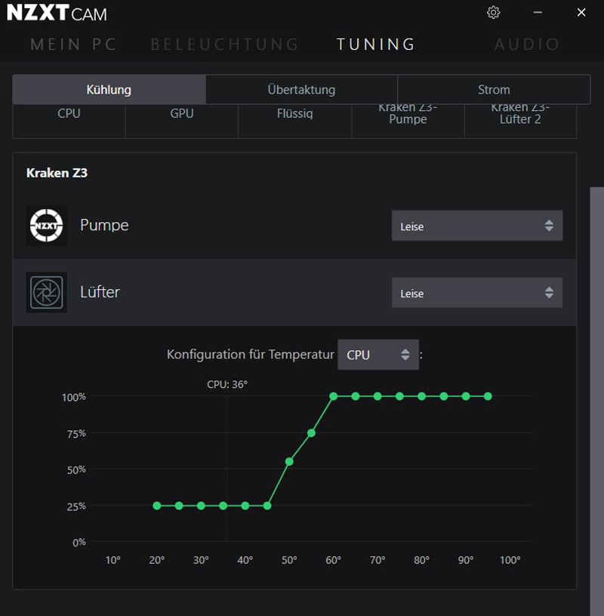Select the fan curve point at 70°
604x616 pixels.
tap(377, 396)
